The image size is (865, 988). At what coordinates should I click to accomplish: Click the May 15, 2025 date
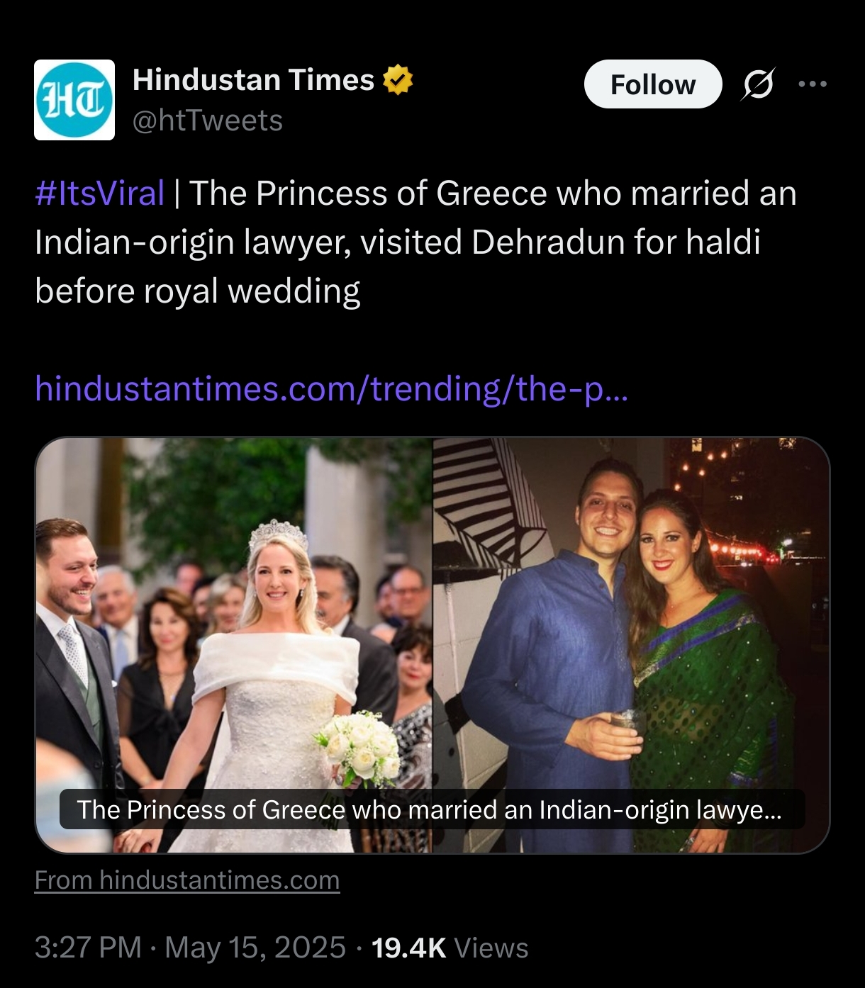(255, 948)
